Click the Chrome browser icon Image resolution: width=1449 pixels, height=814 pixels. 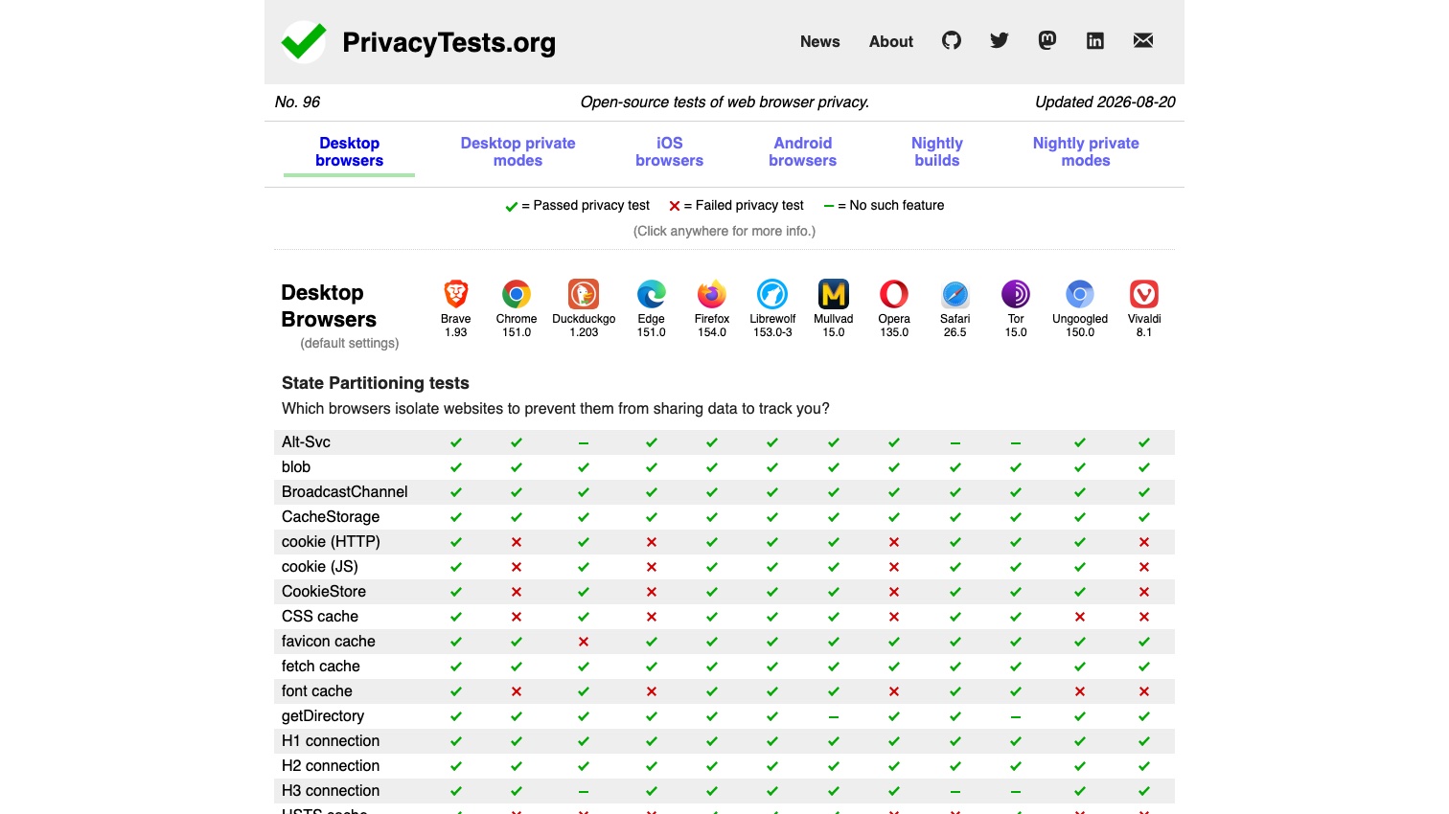point(517,294)
